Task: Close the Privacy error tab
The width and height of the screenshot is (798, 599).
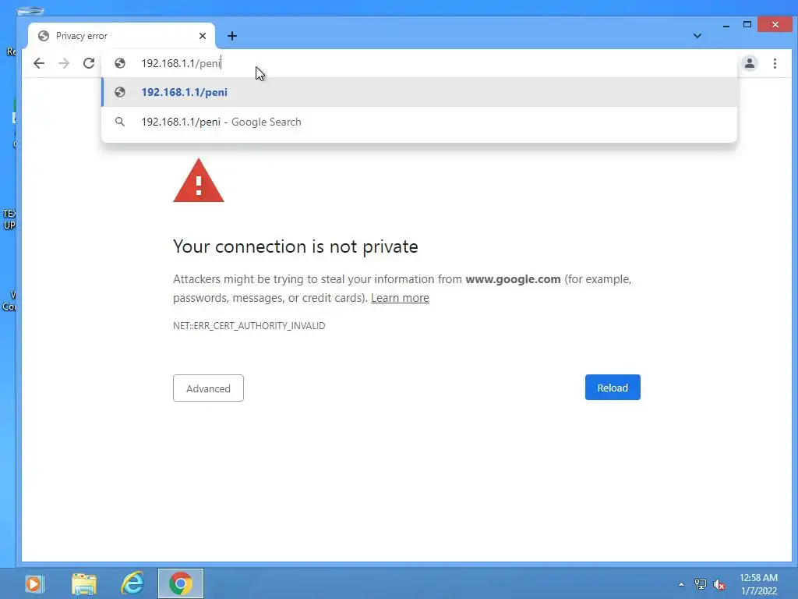Action: click(203, 36)
